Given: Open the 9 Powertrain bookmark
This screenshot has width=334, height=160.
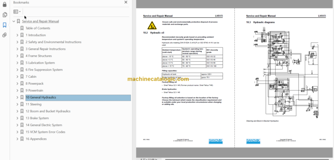Looking at the screenshot, I should click(34, 90).
